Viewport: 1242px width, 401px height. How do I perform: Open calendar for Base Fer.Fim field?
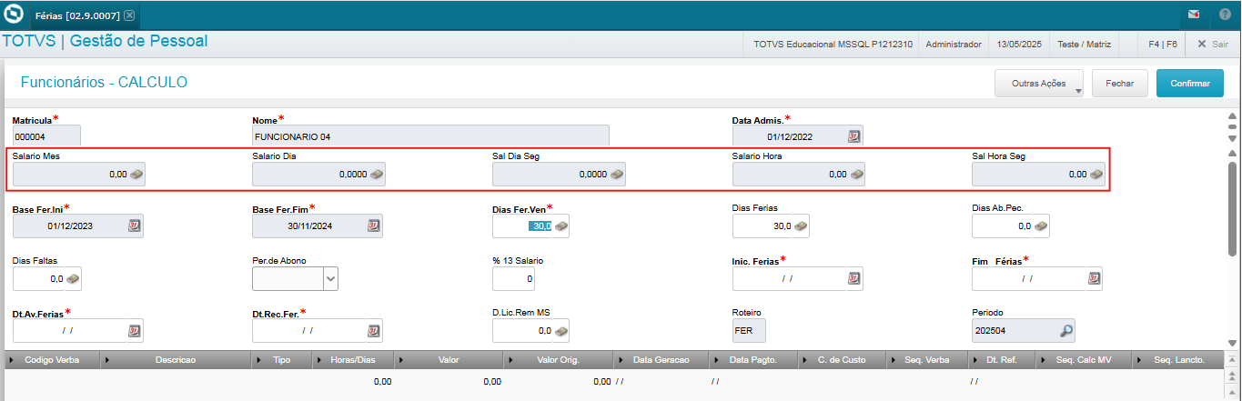374,226
